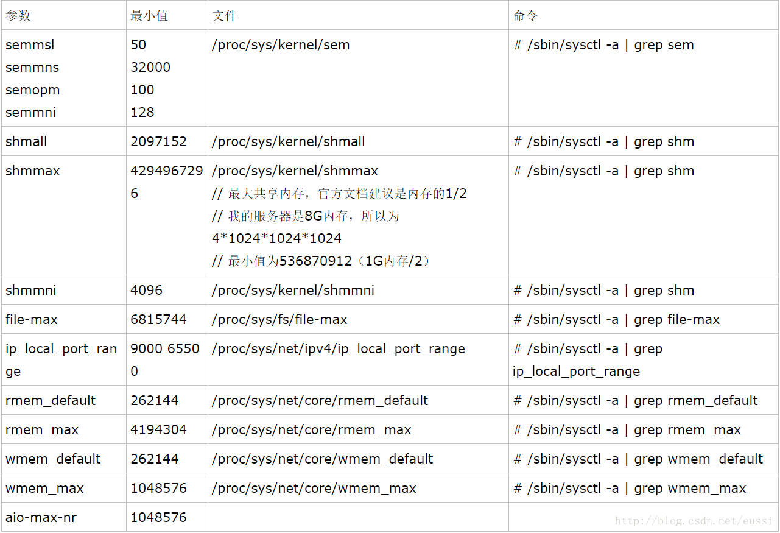The image size is (780, 533).
Task: Click the /proc/sys/net/core/rmem_default path
Action: [320, 400]
